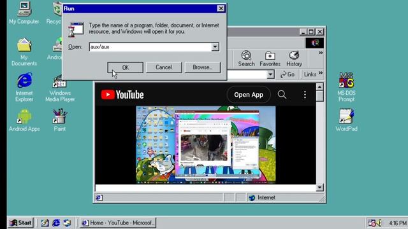
Task: Click the 4:16 PM taskbar clock
Action: pyautogui.click(x=397, y=223)
